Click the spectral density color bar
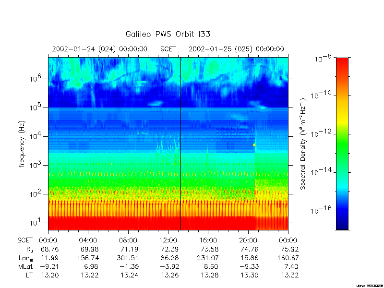The image size is (384, 288). point(342,144)
